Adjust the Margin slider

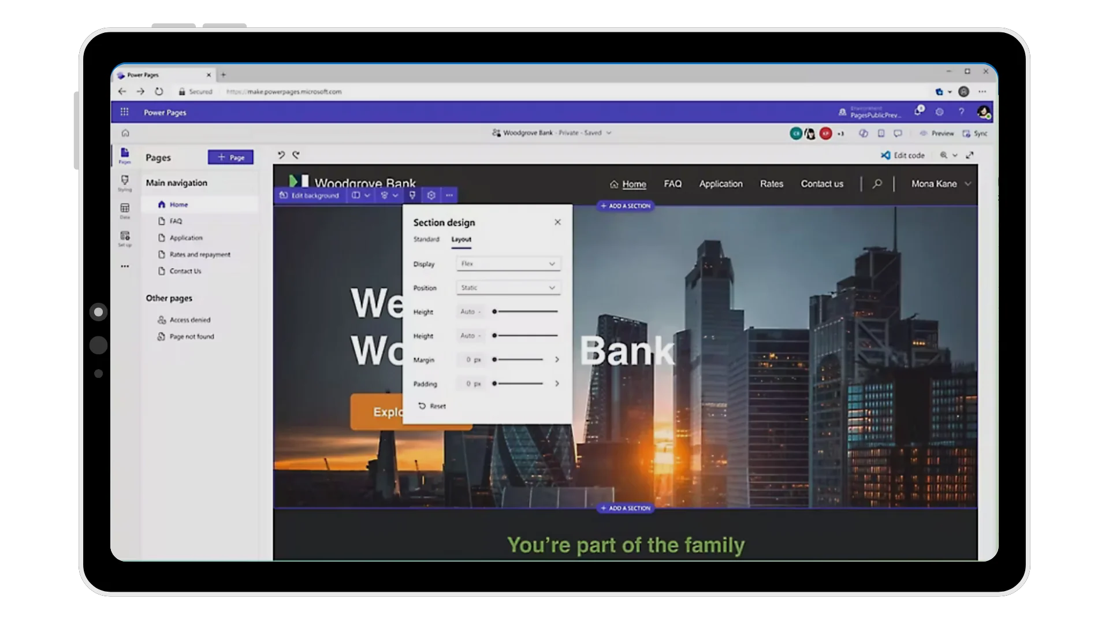pyautogui.click(x=518, y=359)
